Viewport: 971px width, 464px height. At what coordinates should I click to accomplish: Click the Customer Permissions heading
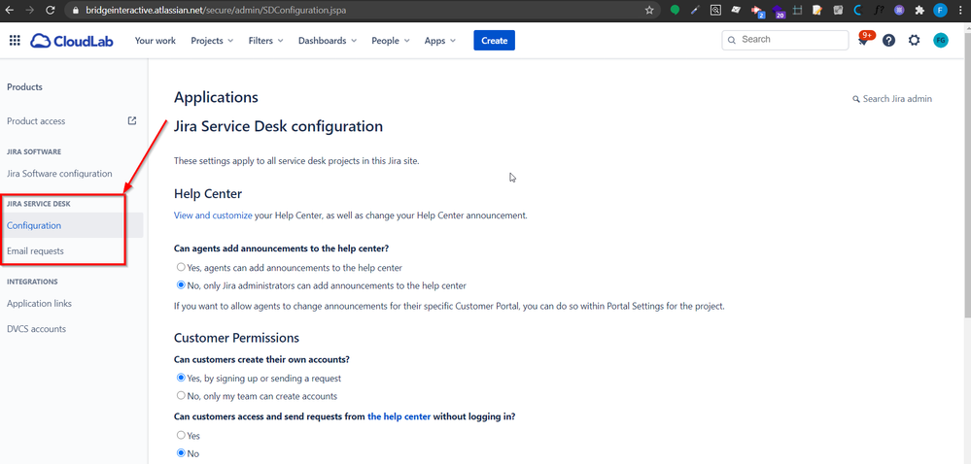pyautogui.click(x=236, y=338)
